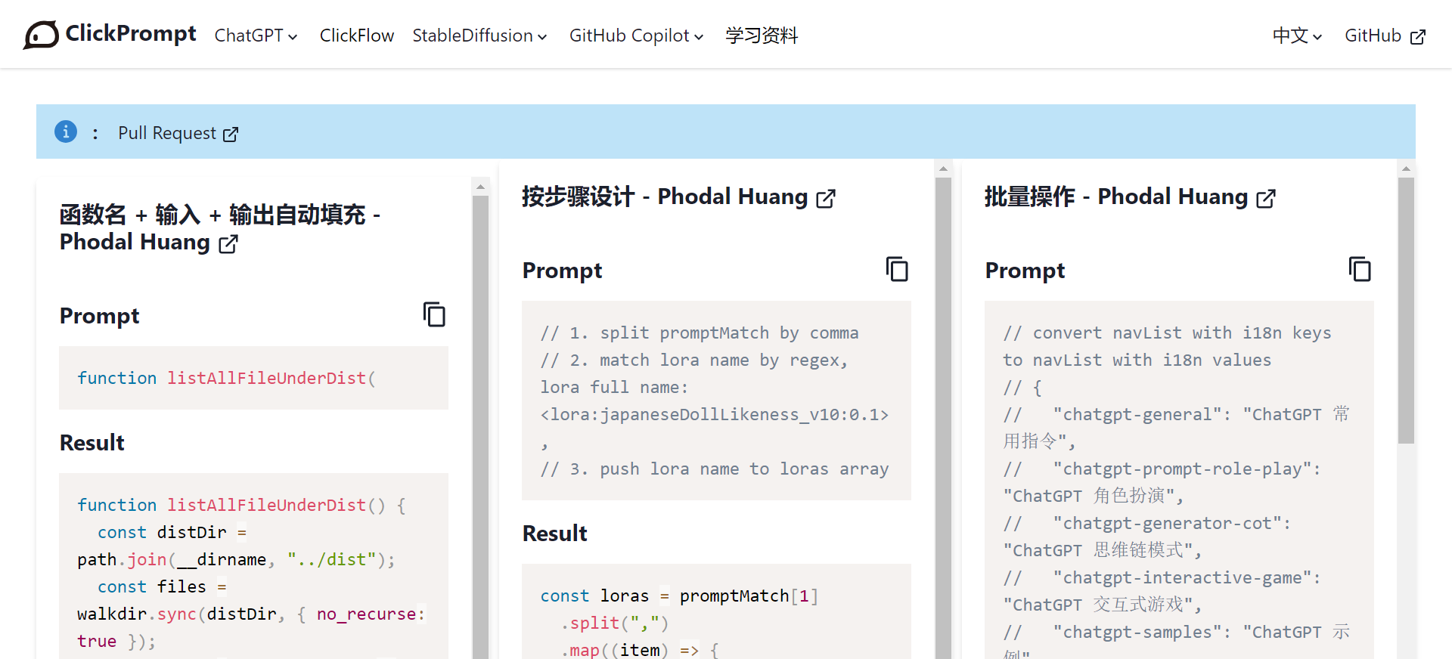Click scroll-up arrow of 按步骤设计 card
Screen dimensions: 1452x659
tap(943, 169)
